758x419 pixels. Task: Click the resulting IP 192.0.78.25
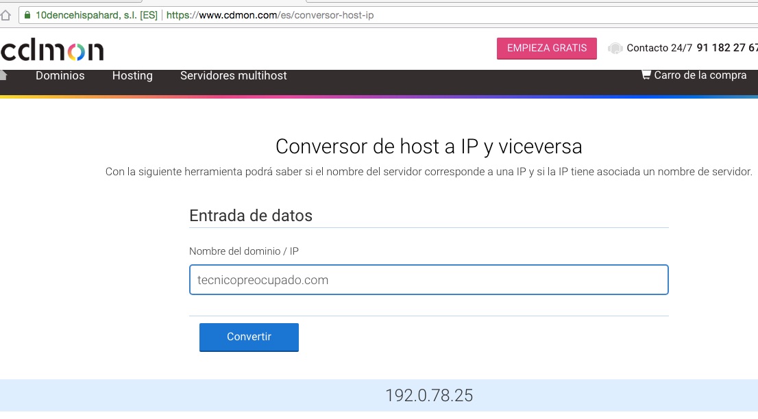[428, 396]
